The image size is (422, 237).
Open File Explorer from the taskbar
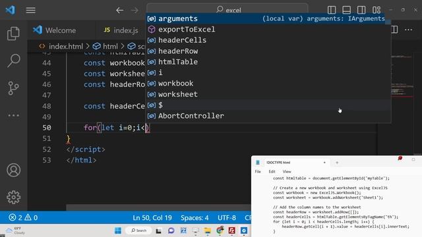[x=208, y=230]
